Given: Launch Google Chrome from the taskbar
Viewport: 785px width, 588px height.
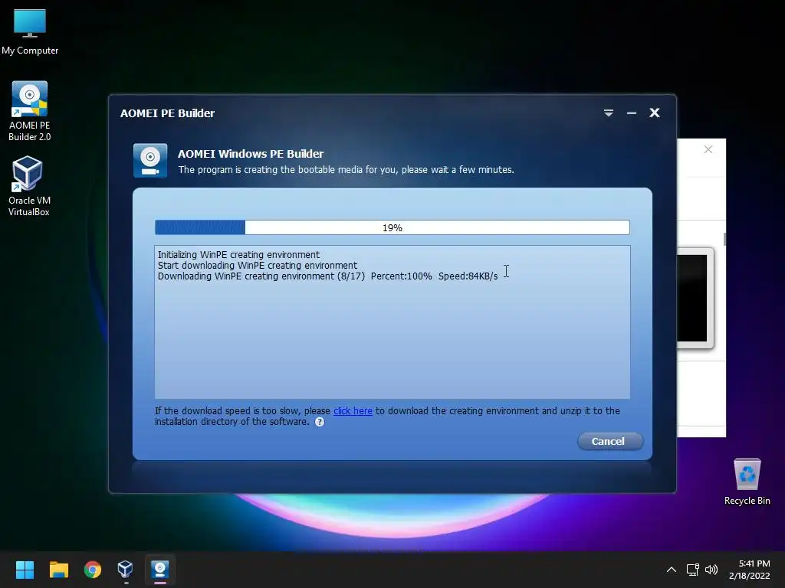Looking at the screenshot, I should click(x=92, y=570).
